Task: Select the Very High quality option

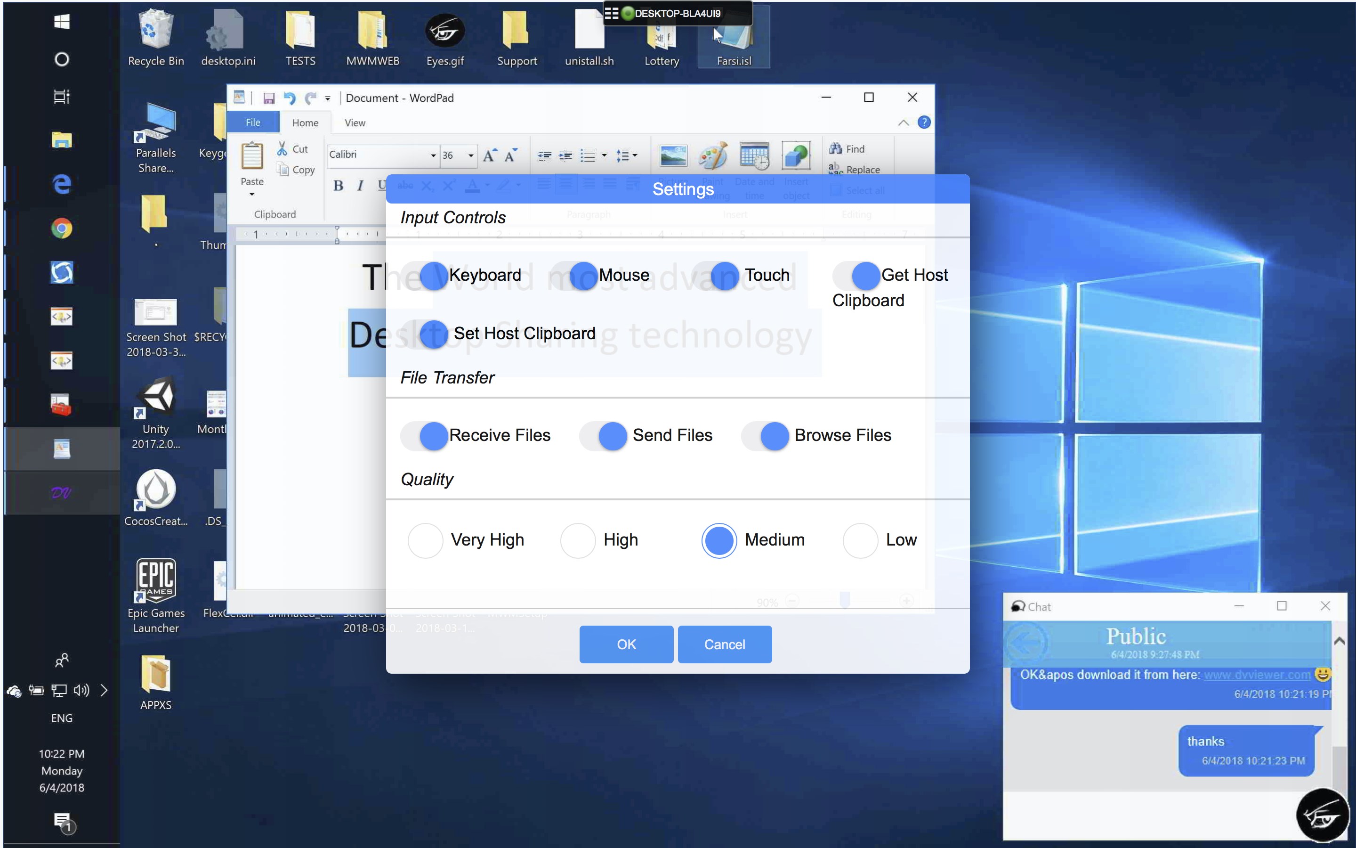Action: (x=425, y=541)
